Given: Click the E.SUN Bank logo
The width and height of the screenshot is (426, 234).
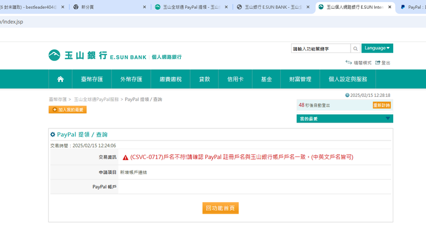Looking at the screenshot, I should (98, 55).
